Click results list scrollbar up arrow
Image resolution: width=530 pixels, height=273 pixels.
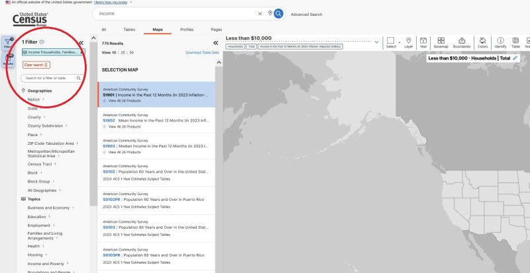[219, 62]
